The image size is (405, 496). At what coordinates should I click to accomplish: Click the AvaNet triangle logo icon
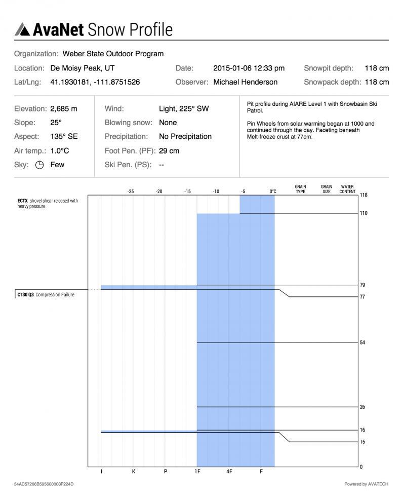22,29
